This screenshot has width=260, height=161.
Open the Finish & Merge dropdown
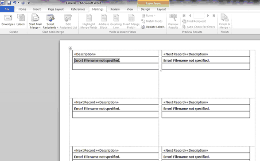225,22
